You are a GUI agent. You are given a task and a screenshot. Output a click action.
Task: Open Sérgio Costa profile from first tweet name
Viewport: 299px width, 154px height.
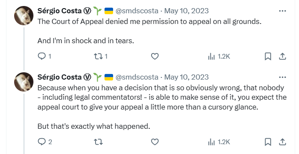click(60, 11)
